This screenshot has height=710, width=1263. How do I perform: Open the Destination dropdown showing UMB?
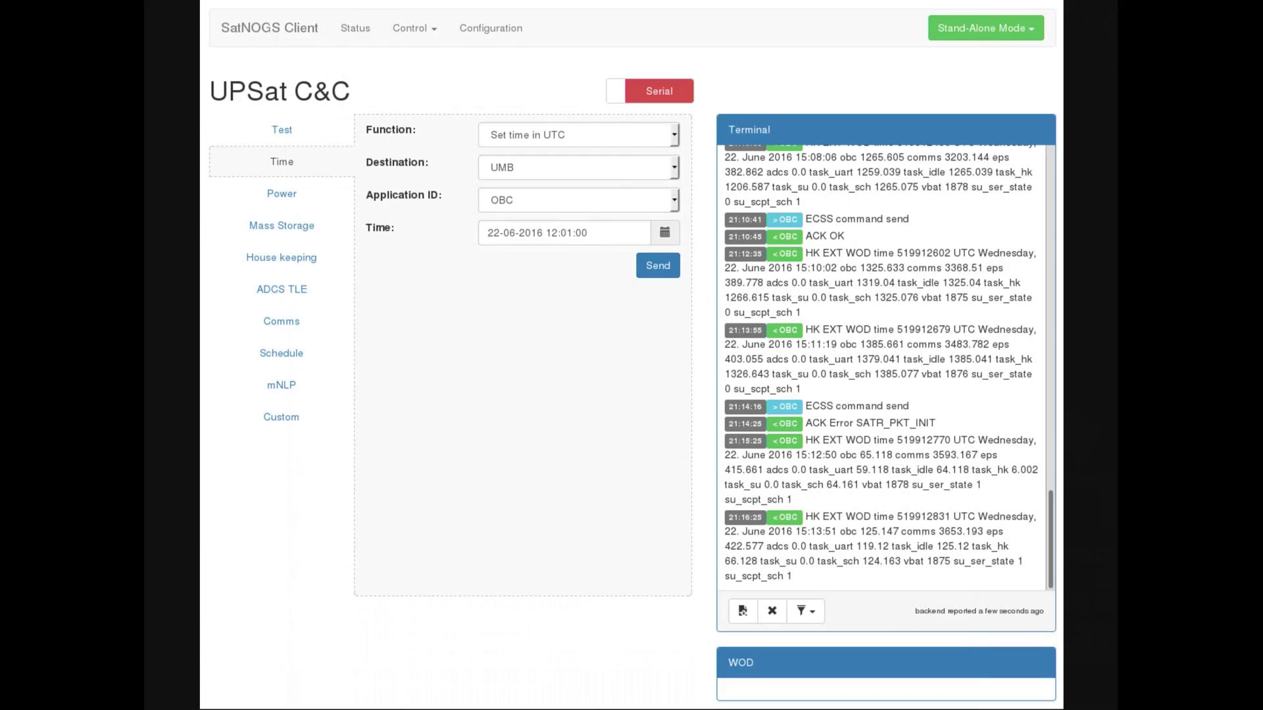tap(579, 168)
